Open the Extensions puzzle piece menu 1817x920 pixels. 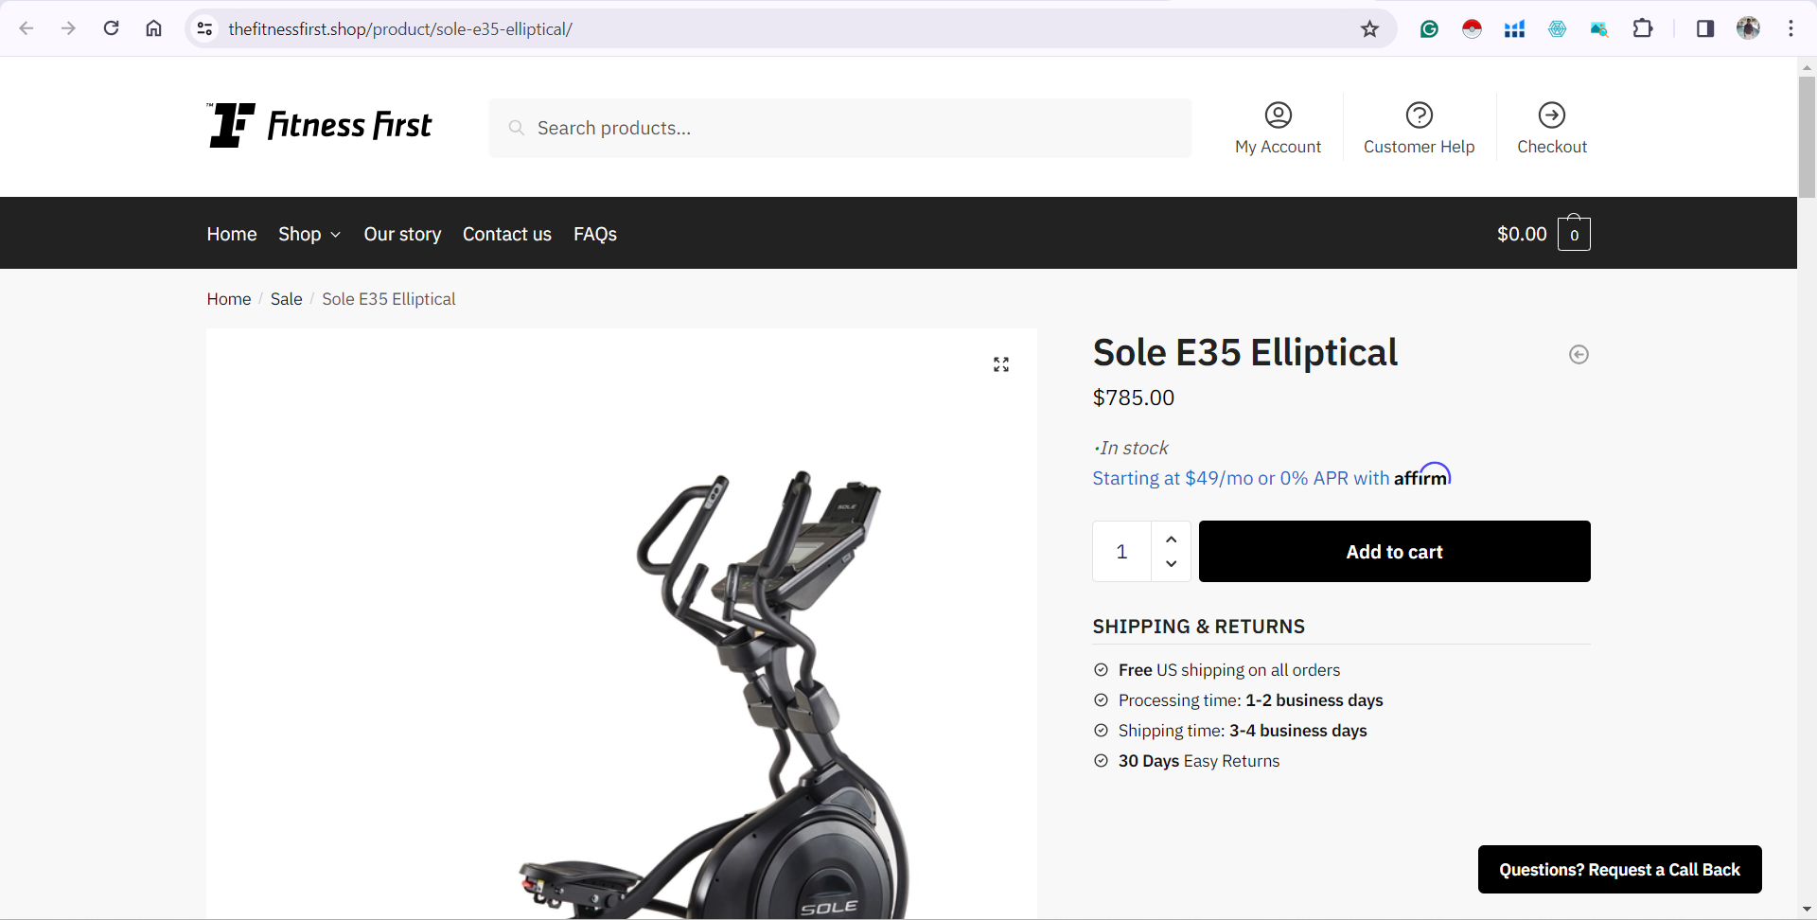tap(1643, 28)
